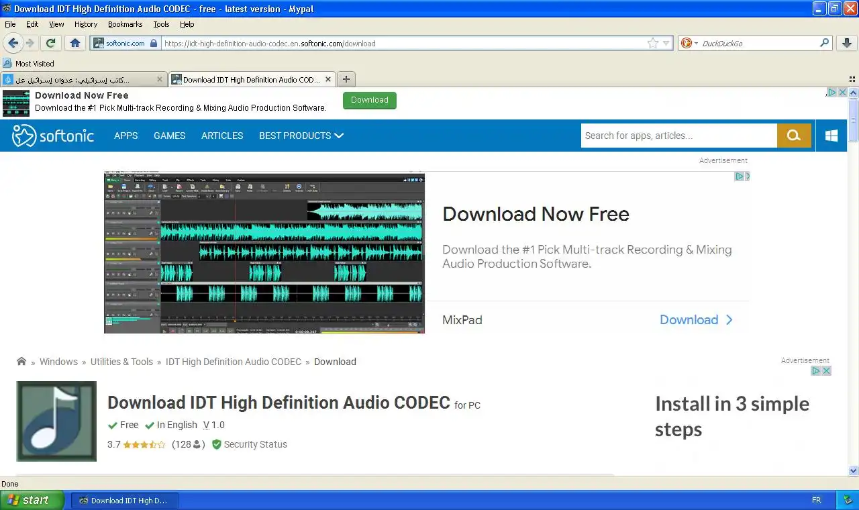Expand the BEST PRODUCTS dropdown

click(301, 136)
